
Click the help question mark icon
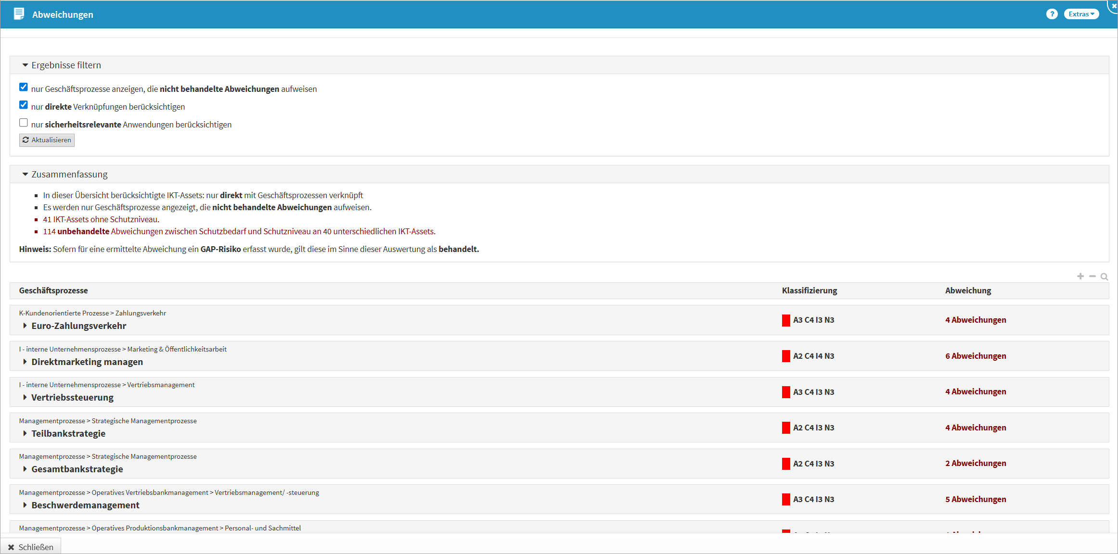pyautogui.click(x=1052, y=14)
